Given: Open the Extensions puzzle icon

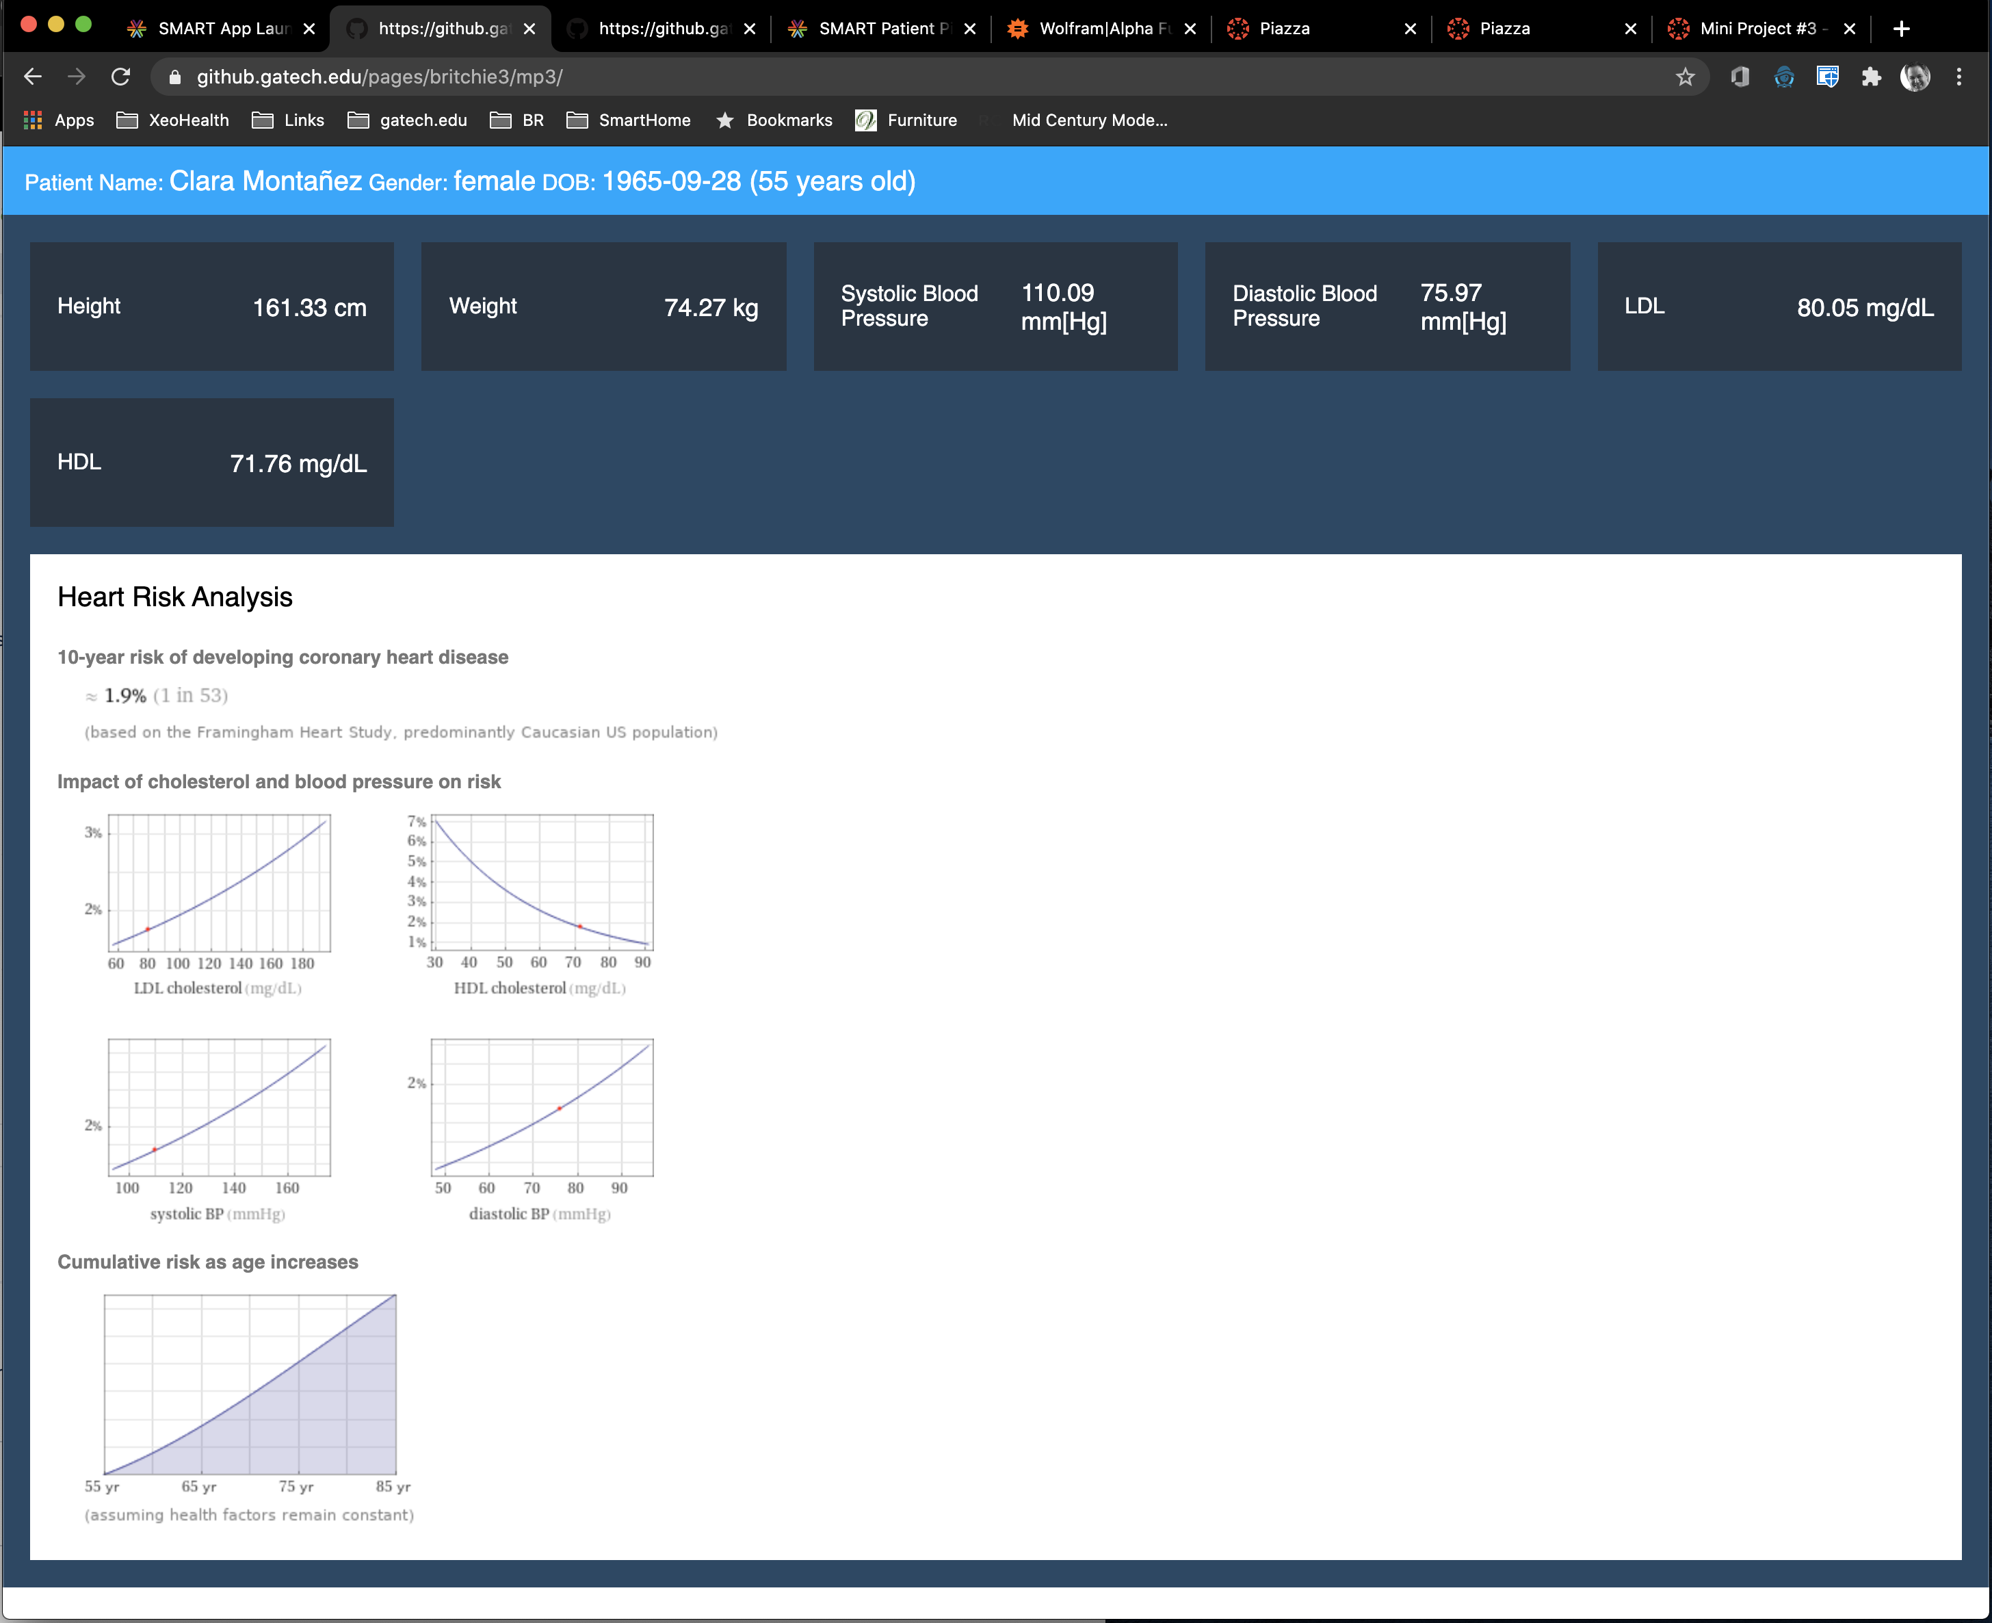Looking at the screenshot, I should [x=1870, y=77].
